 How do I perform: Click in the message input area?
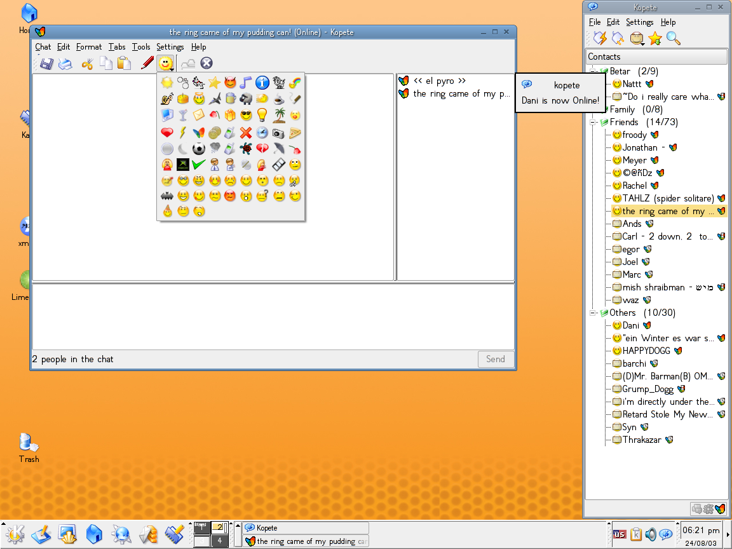[273, 317]
